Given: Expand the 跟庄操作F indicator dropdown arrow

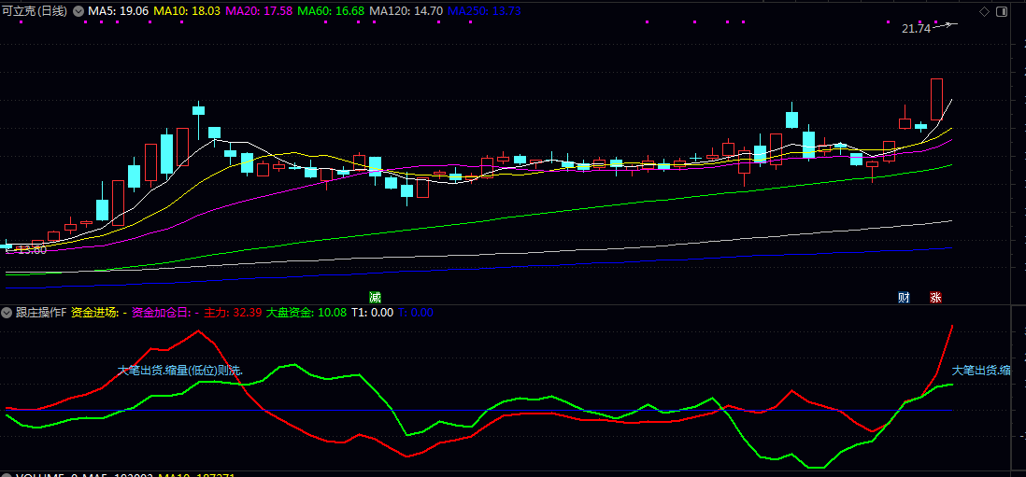Looking at the screenshot, I should point(7,313).
